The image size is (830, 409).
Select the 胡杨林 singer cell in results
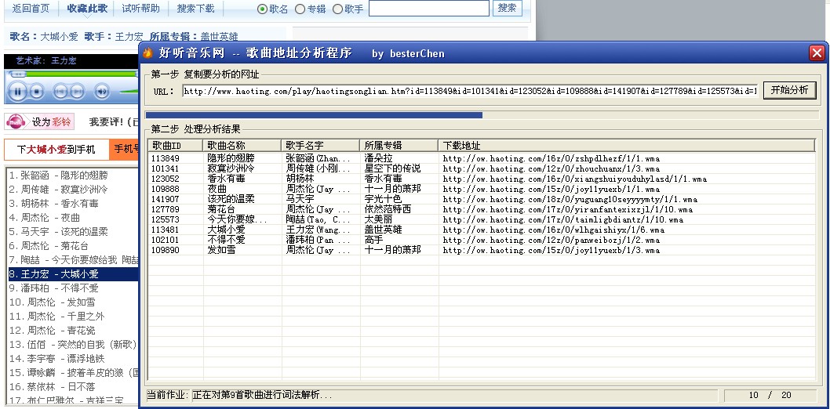[x=300, y=179]
